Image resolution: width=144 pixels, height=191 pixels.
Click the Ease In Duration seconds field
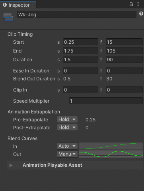[x=80, y=71]
